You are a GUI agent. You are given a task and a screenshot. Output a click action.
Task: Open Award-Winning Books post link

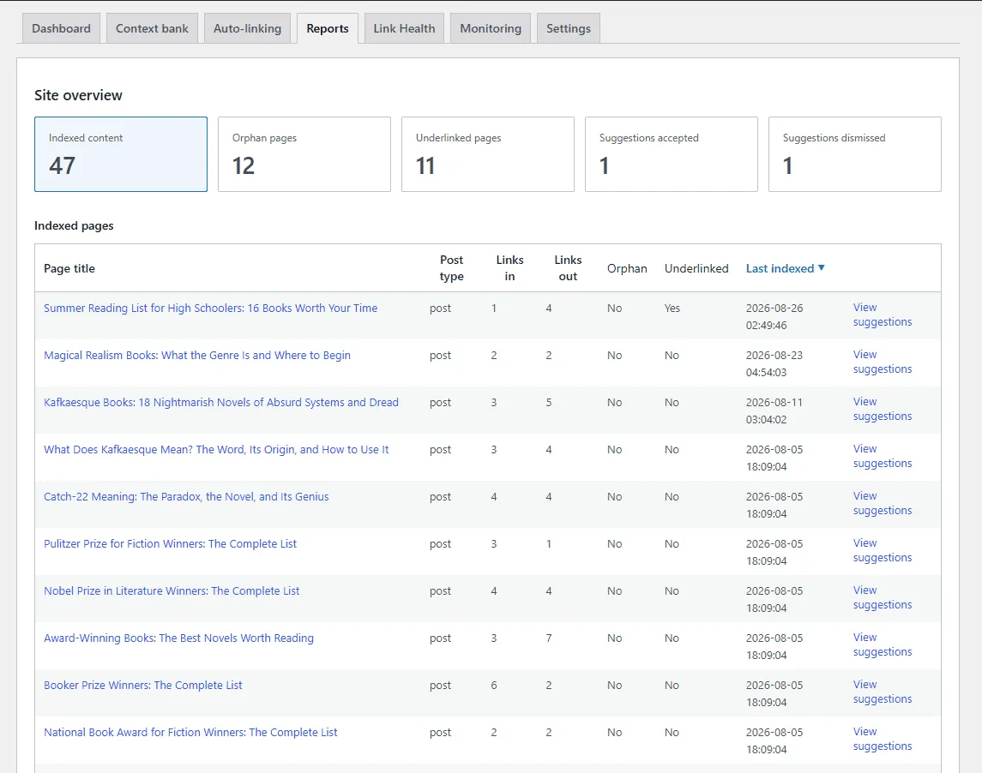coord(178,638)
